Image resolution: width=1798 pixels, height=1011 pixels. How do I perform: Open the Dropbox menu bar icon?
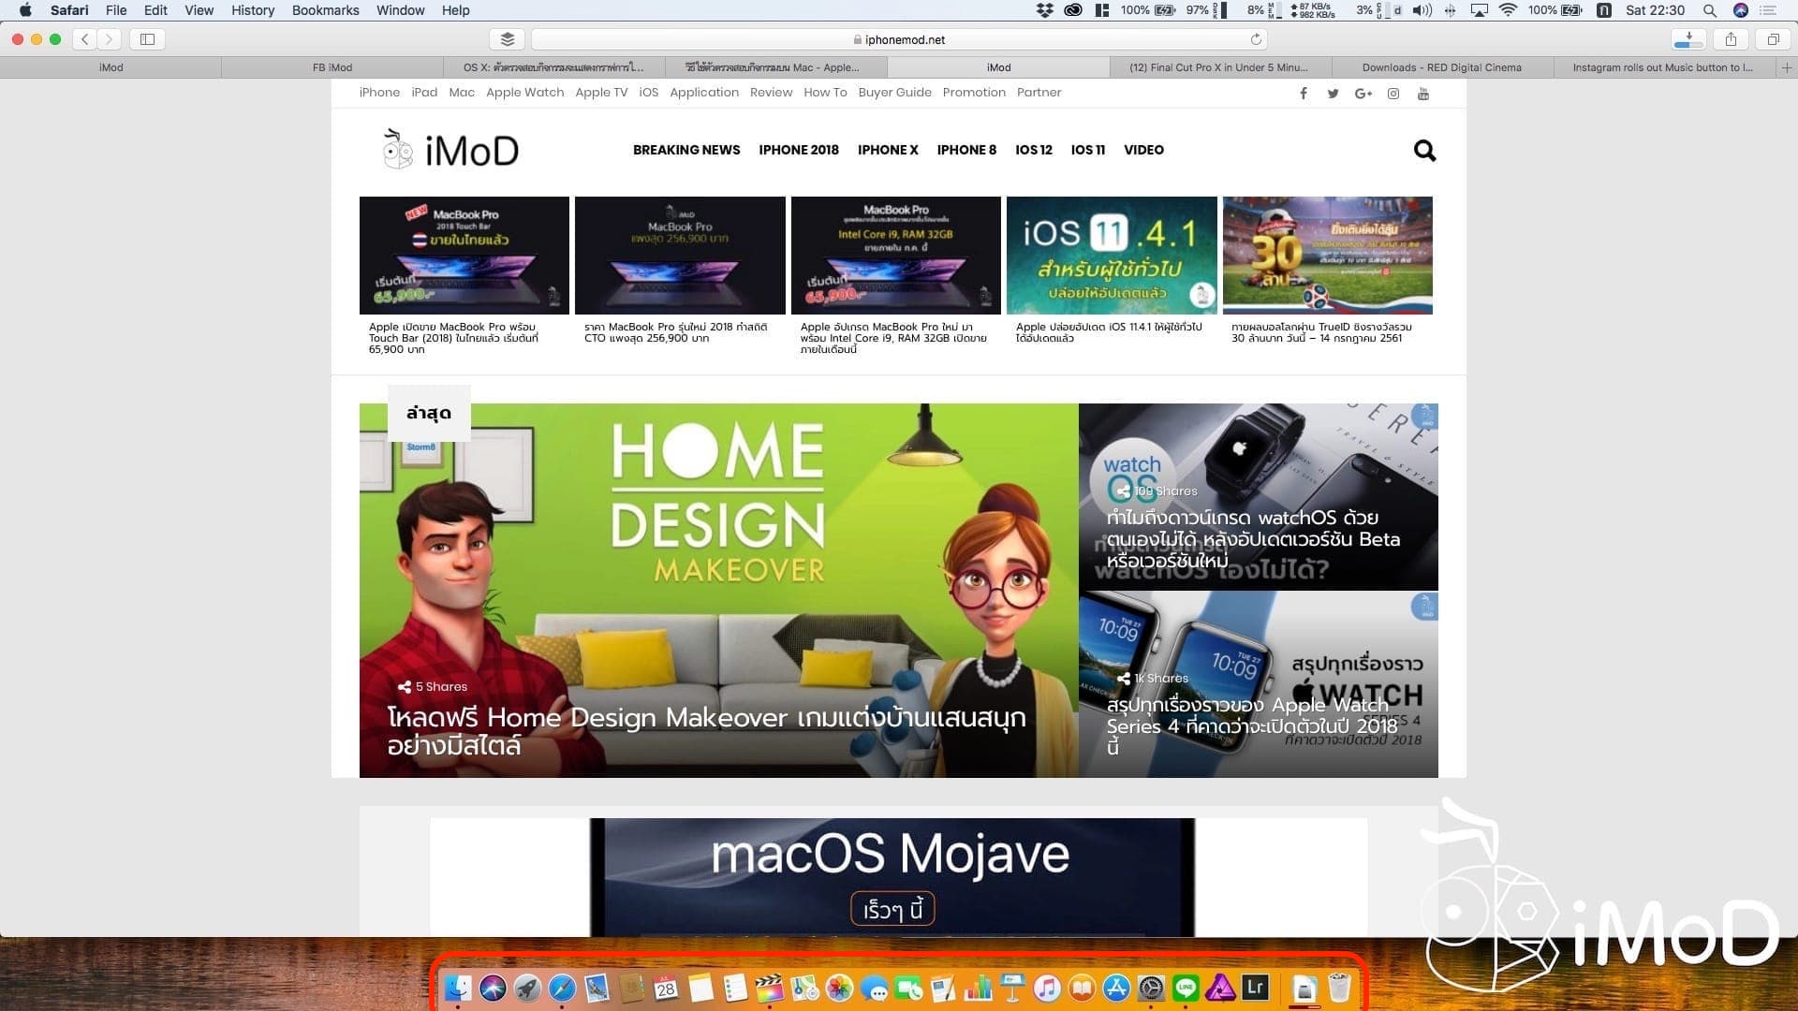tap(1044, 10)
